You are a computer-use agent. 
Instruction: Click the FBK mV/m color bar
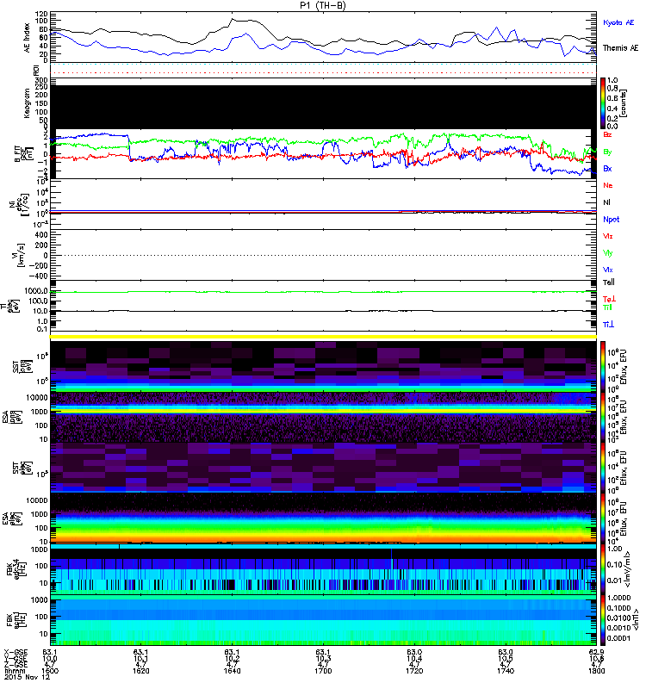point(603,569)
